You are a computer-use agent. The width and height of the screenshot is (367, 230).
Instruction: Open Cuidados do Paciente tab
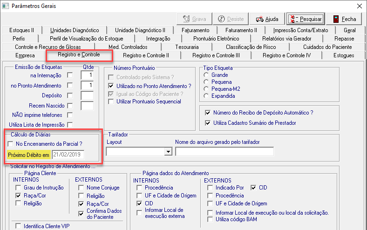coord(327,47)
